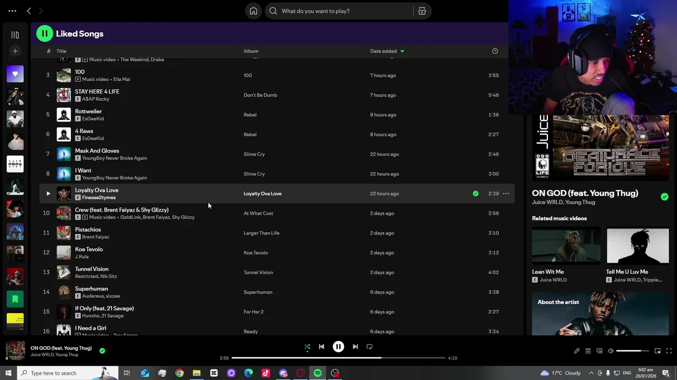
Task: Go back with the left arrow
Action: pyautogui.click(x=29, y=11)
